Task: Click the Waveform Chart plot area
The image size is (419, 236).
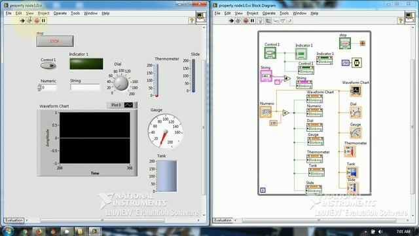Action: (x=94, y=138)
